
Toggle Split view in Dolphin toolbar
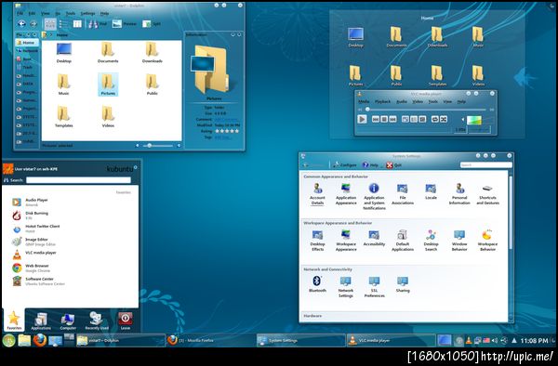pyautogui.click(x=152, y=24)
